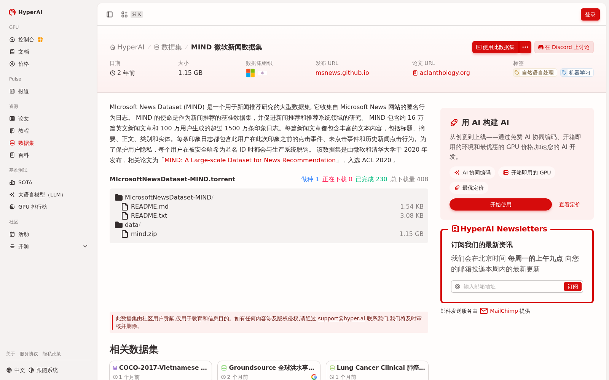Click the 开始使用 button
The image size is (609, 380).
click(501, 204)
